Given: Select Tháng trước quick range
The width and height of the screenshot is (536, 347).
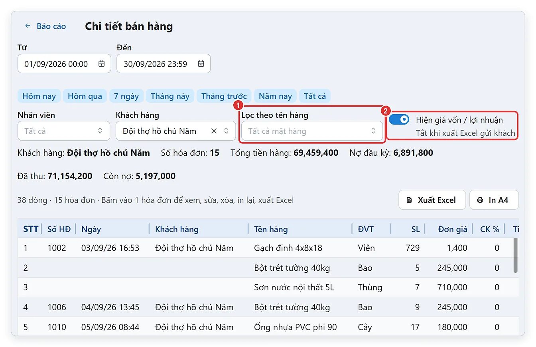Looking at the screenshot, I should pos(224,96).
